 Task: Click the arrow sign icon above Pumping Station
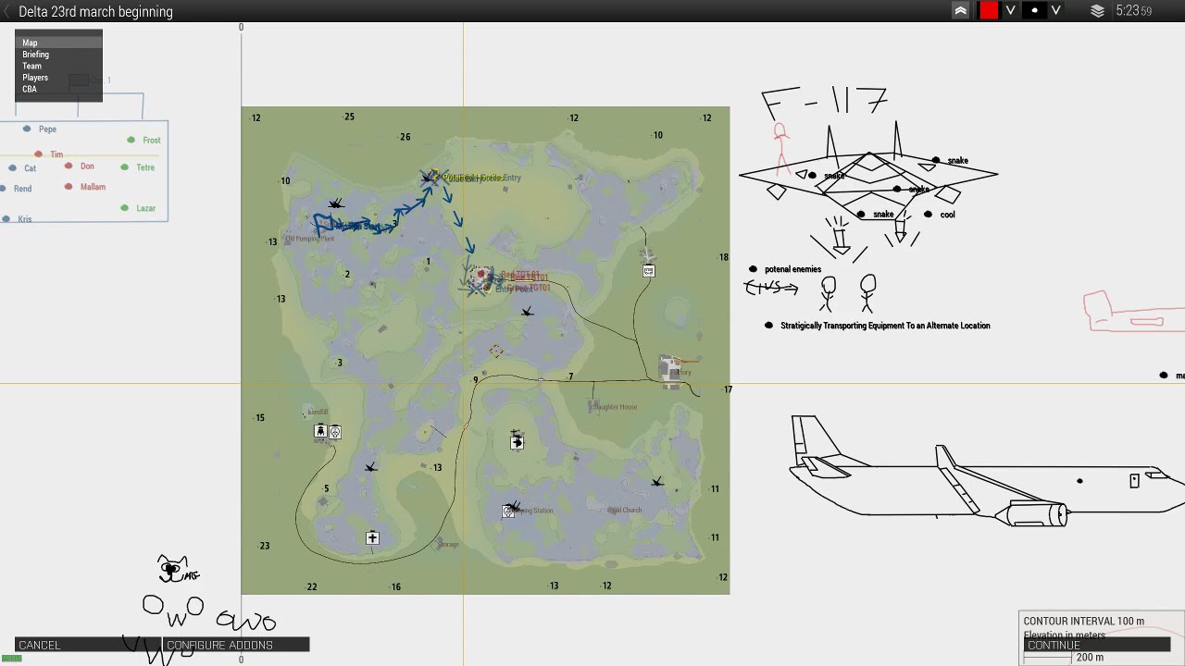coord(517,442)
